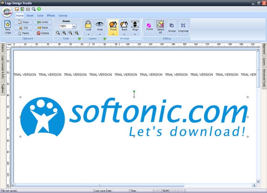267x193 pixels.
Task: Open help with the green question mark
Action: (x=39, y=9)
